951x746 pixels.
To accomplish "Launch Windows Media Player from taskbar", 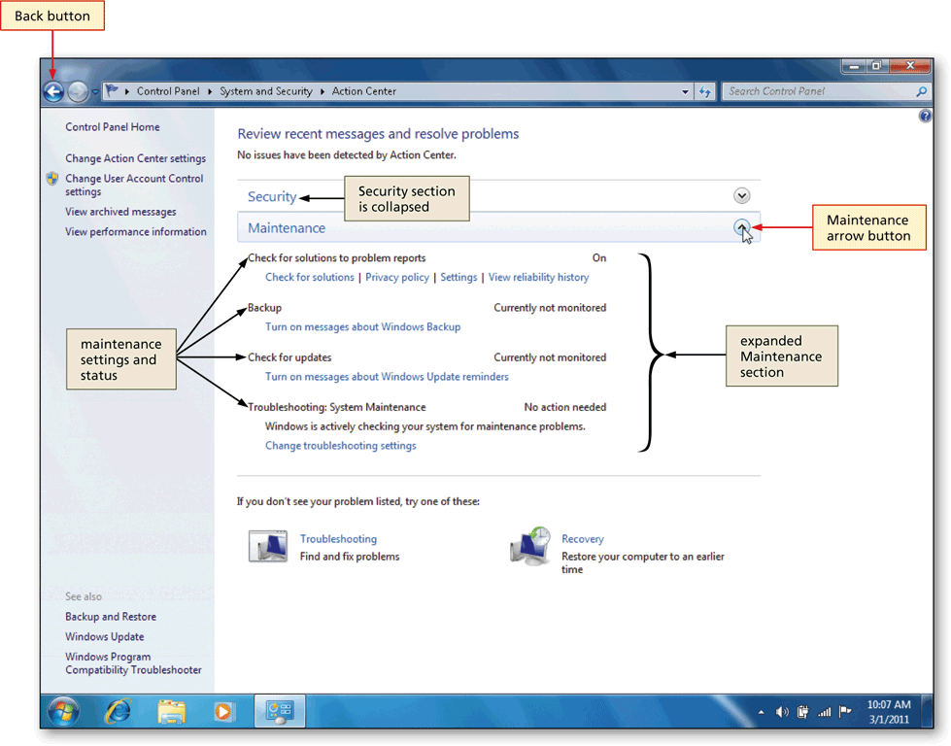I will point(223,711).
